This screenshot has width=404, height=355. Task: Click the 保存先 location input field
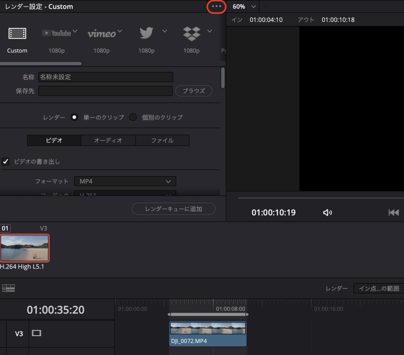(x=105, y=91)
